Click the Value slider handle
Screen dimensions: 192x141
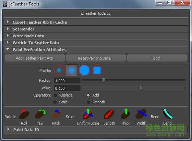pyautogui.click(x=141, y=88)
